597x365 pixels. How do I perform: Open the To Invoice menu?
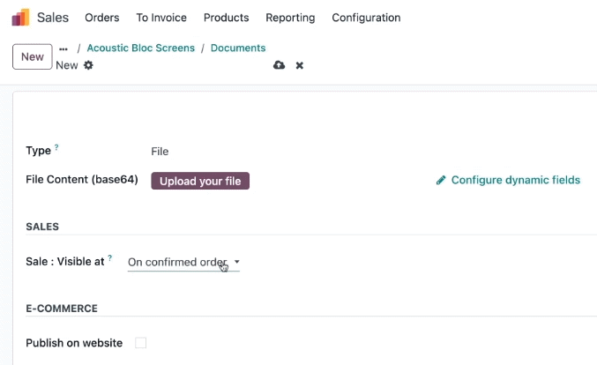pos(161,18)
